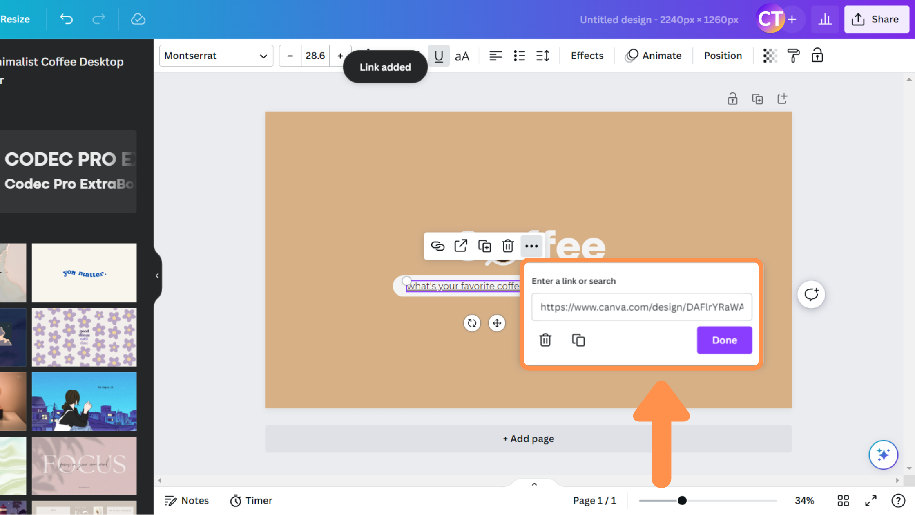Screen dimensions: 915x515
Task: Click the copy style paint roller icon
Action: (x=793, y=56)
